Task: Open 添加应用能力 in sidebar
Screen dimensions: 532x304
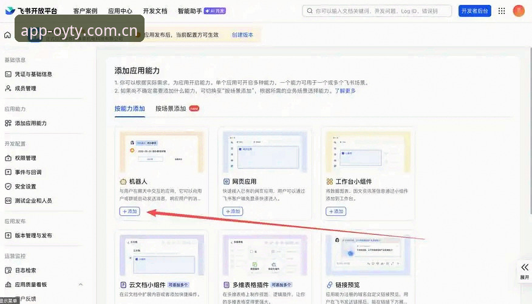Action: pos(30,123)
